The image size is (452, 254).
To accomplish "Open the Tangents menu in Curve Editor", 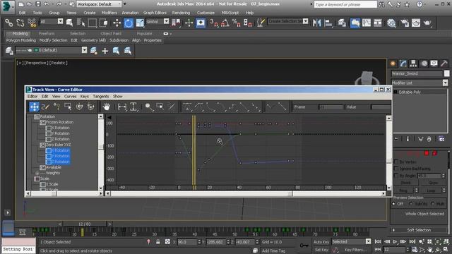I will click(x=101, y=96).
